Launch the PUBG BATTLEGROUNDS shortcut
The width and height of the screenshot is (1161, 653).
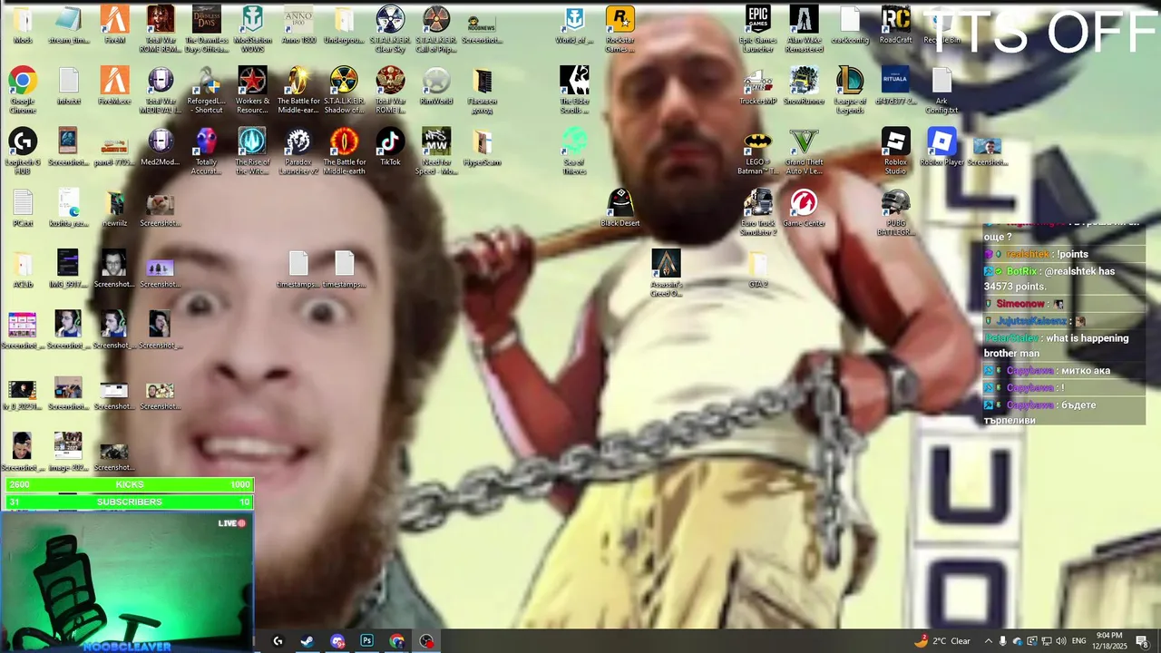[895, 213]
